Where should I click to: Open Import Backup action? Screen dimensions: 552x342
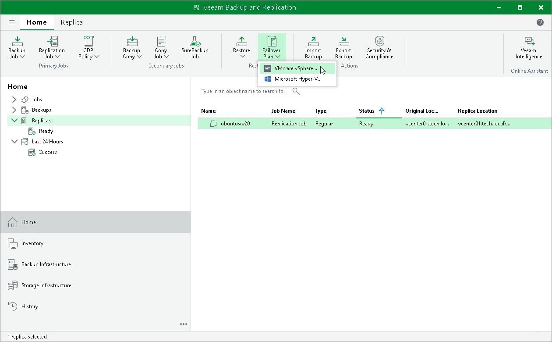(313, 48)
